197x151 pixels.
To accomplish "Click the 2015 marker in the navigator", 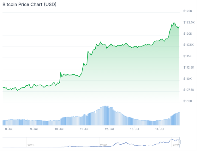I will tap(31, 145).
